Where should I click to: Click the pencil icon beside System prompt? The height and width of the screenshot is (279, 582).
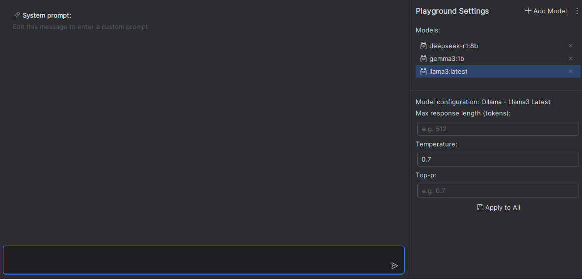pos(17,16)
